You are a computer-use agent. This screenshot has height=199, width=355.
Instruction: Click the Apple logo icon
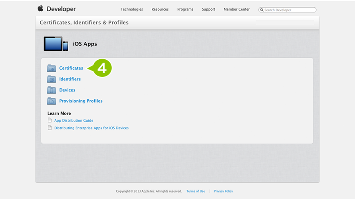coord(40,8)
